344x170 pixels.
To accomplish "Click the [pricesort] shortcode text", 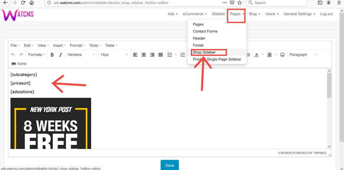I will click(20, 83).
